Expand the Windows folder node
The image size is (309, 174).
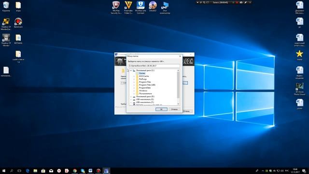[134, 91]
